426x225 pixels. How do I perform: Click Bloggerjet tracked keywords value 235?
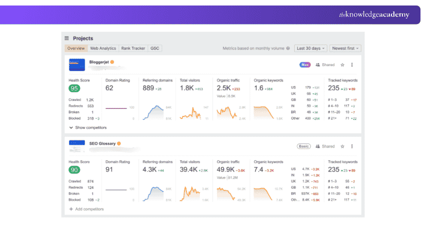tap(334, 88)
